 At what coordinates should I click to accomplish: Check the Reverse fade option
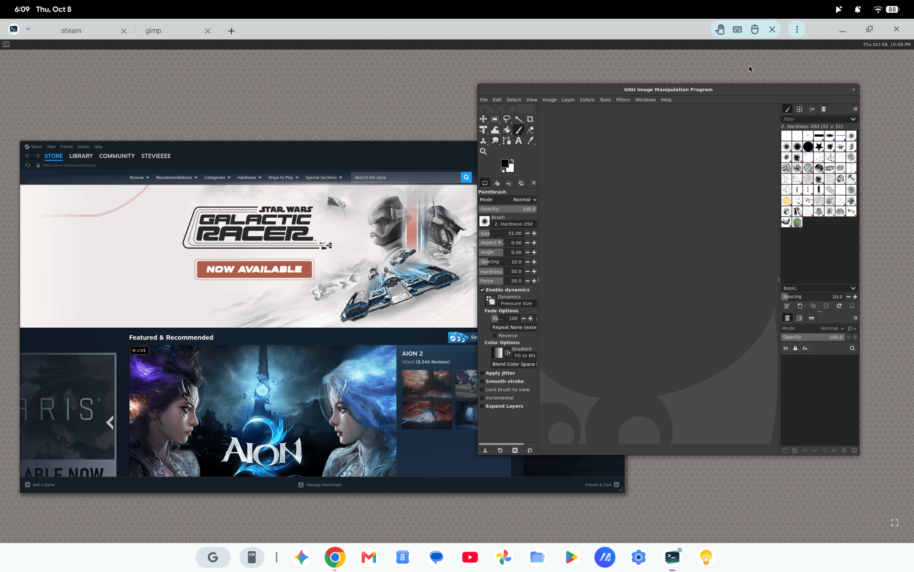(495, 336)
